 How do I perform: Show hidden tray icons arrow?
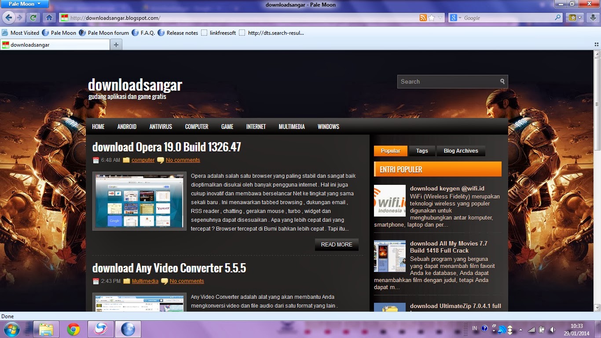tap(521, 329)
